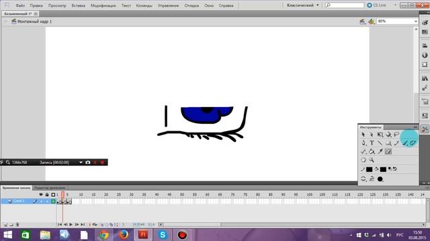The image size is (430, 241).
Task: Select the Bone tool
Action: pos(363,152)
